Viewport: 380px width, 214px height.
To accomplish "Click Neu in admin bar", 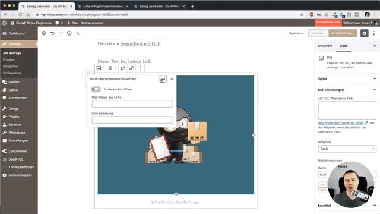I will (x=72, y=23).
